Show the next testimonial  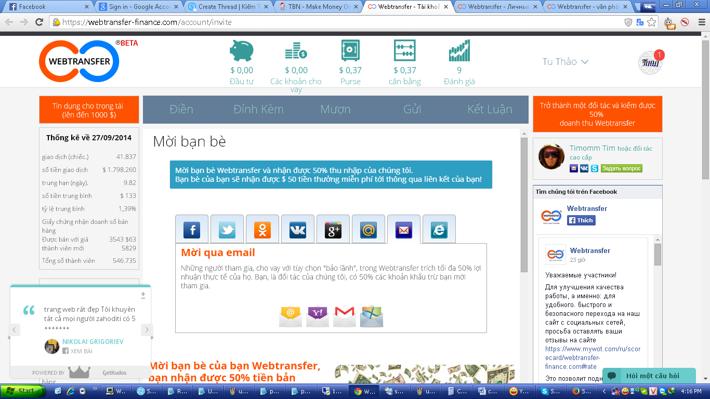pos(147,329)
